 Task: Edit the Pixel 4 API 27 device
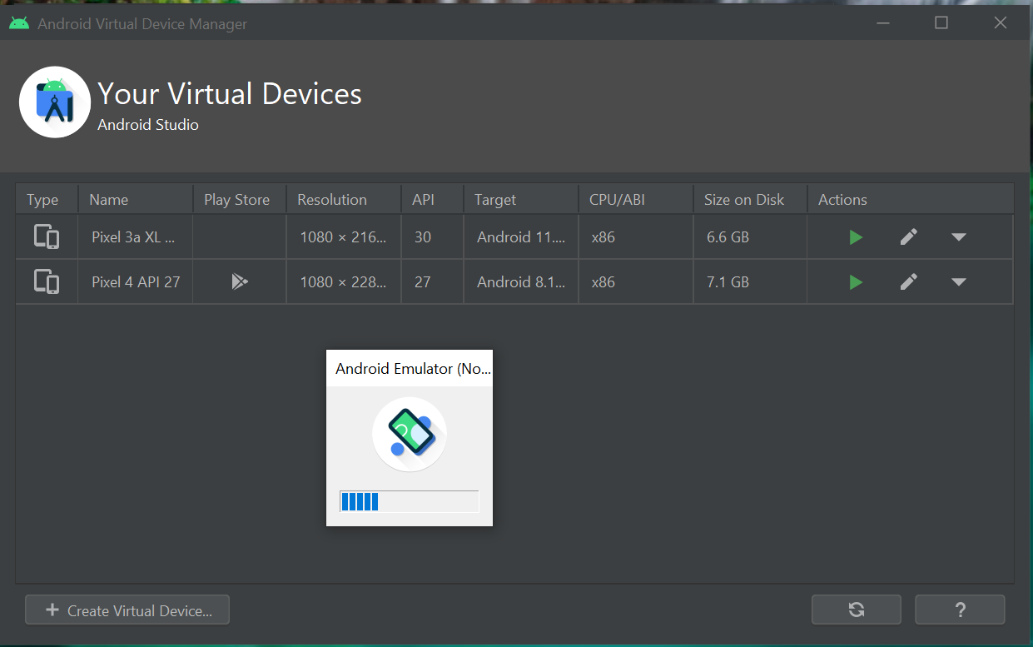(909, 282)
